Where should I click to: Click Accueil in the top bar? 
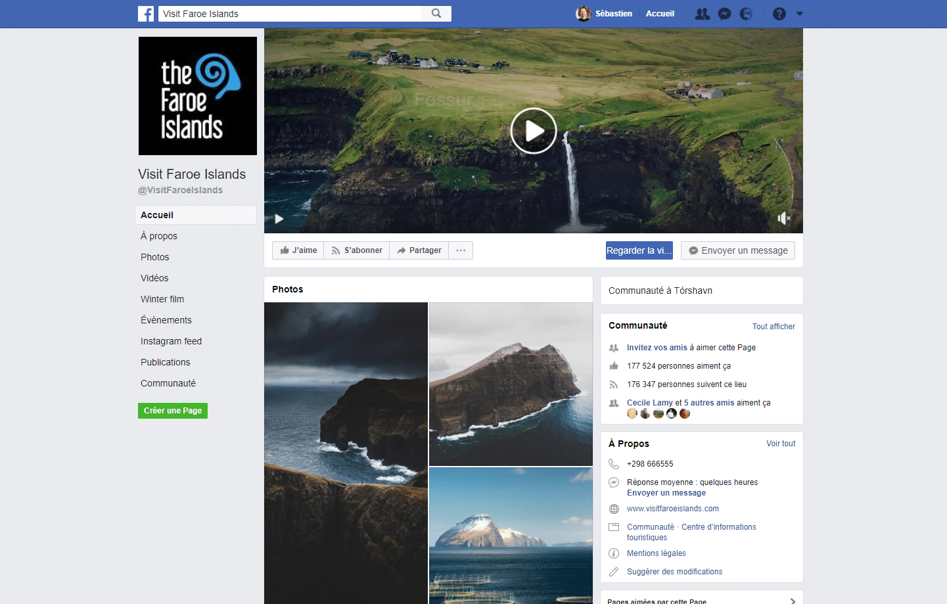click(660, 14)
